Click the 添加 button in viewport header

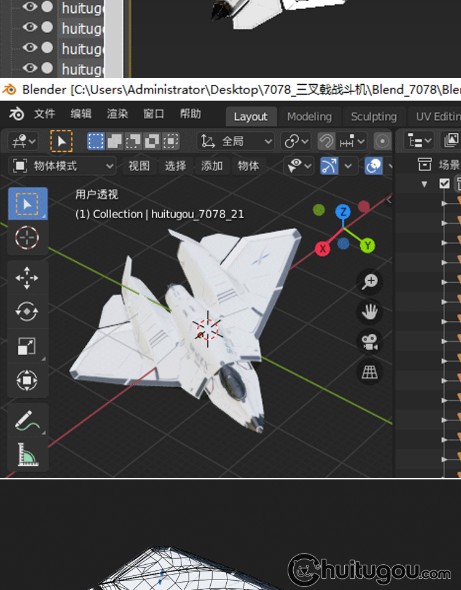[212, 166]
